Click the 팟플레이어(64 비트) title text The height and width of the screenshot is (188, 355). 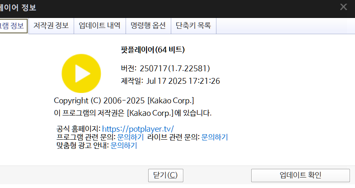pyautogui.click(x=153, y=50)
